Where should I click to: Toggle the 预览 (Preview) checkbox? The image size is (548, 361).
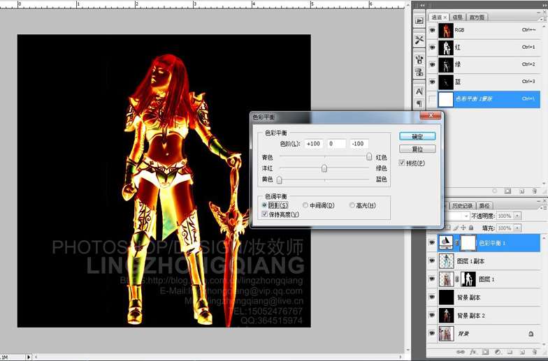coord(402,163)
